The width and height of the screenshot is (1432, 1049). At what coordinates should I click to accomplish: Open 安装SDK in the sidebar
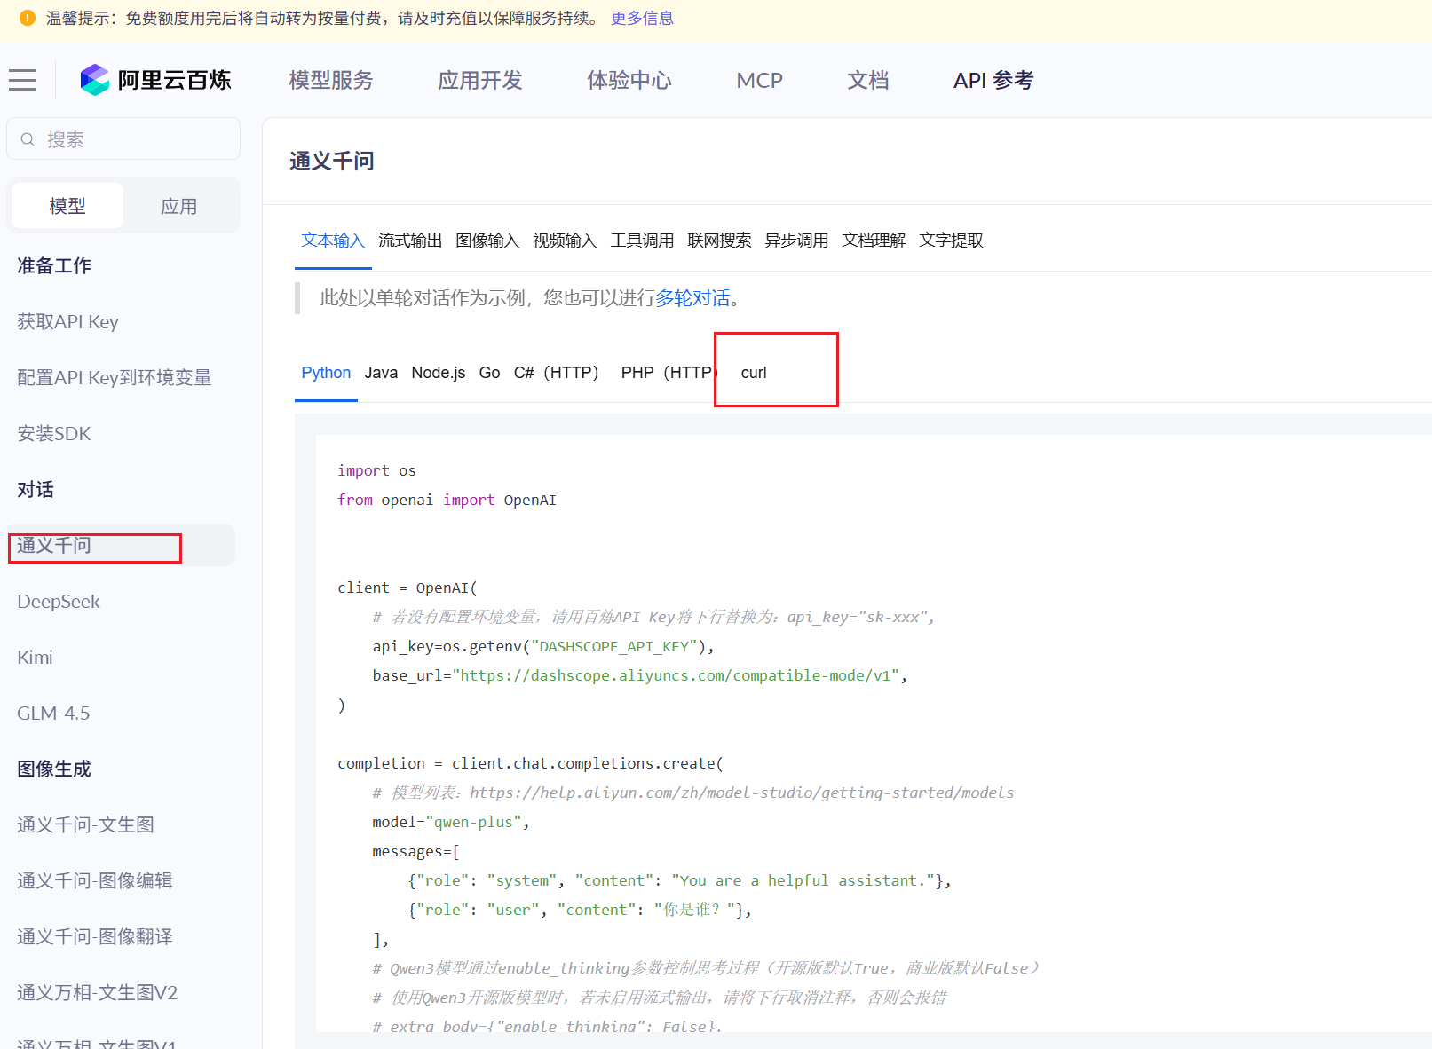(54, 433)
